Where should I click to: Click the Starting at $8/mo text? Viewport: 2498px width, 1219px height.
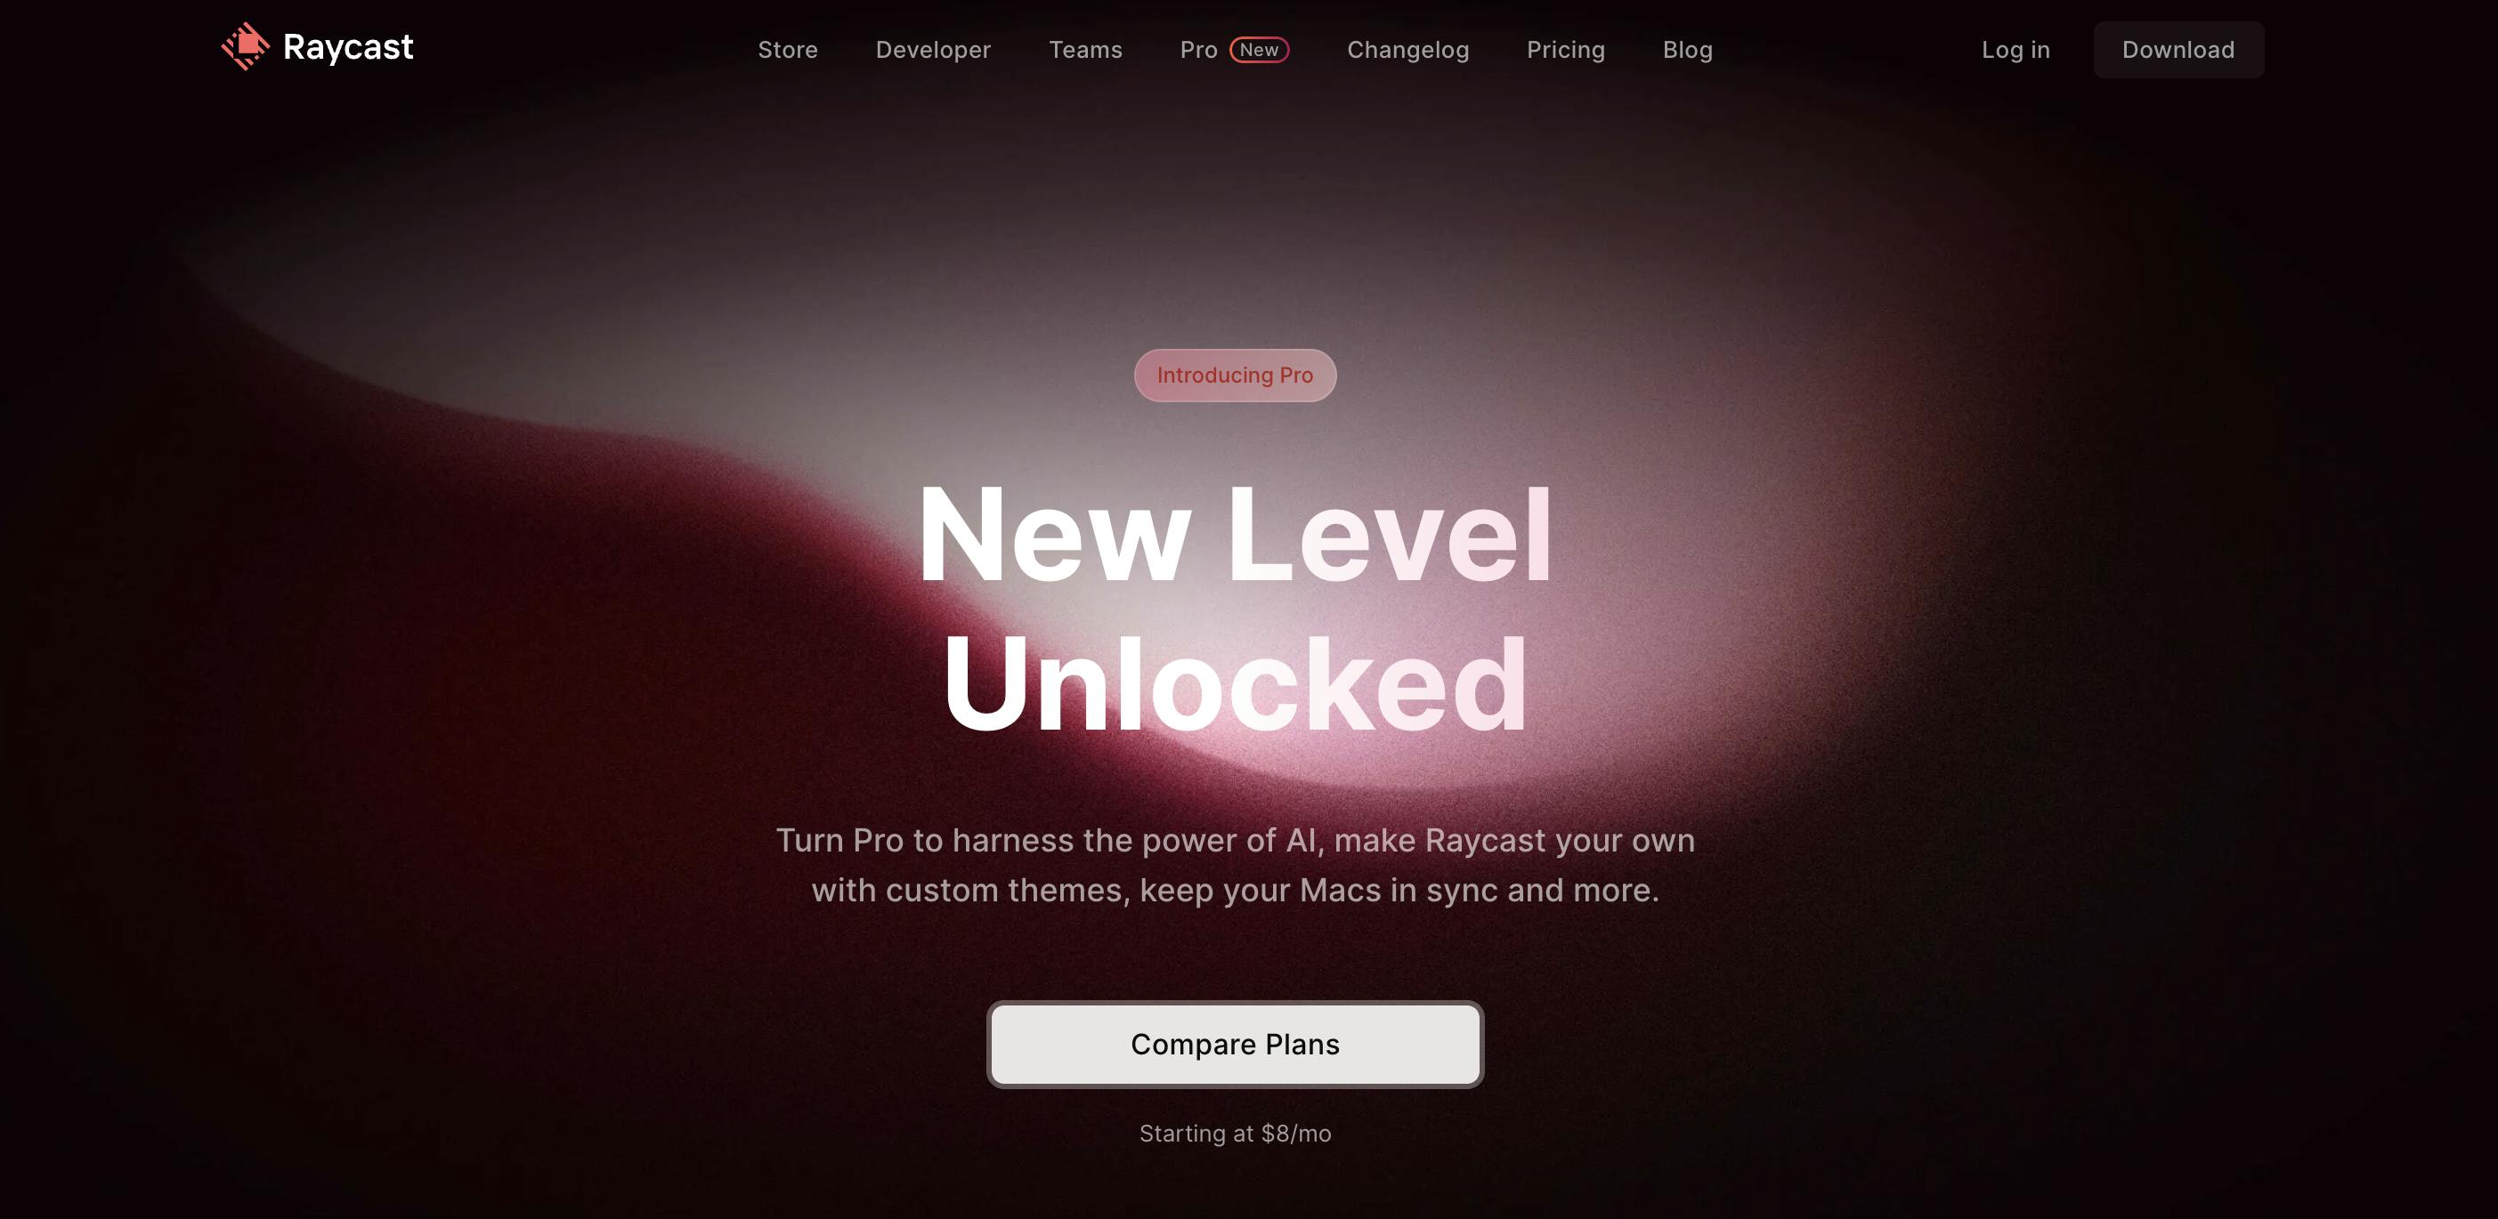pos(1235,1133)
